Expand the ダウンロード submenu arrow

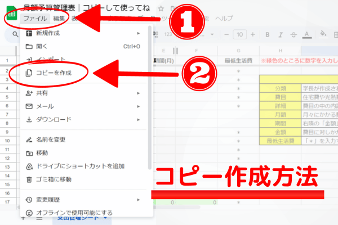tap(139, 119)
